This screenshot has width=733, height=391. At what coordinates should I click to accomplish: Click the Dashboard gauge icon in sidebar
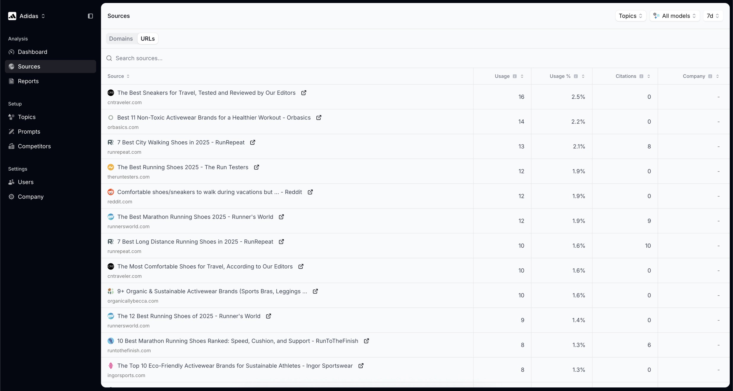click(11, 52)
